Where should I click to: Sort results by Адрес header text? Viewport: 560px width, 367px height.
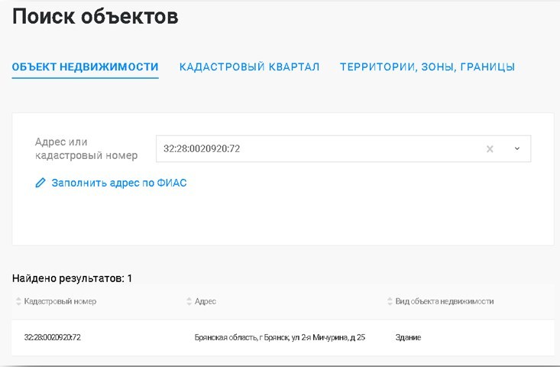pyautogui.click(x=206, y=302)
